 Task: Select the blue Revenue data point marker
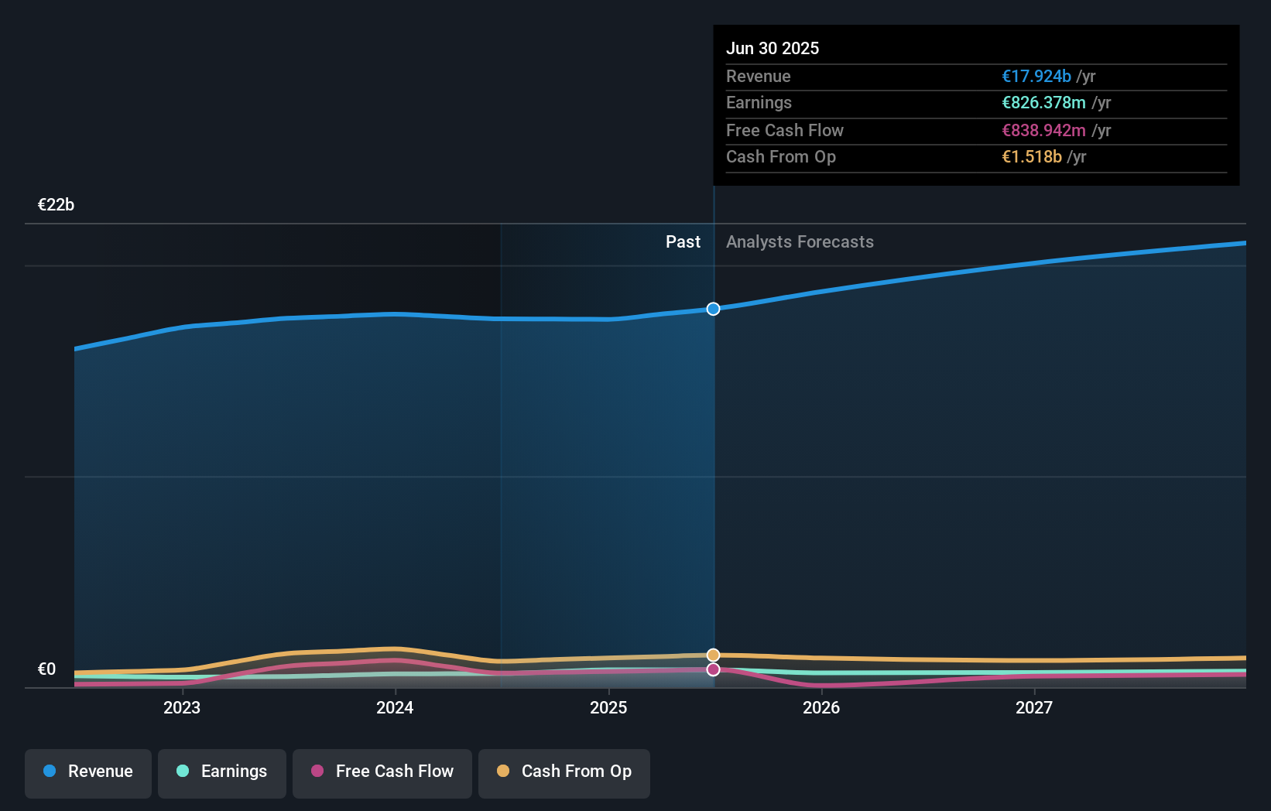713,309
